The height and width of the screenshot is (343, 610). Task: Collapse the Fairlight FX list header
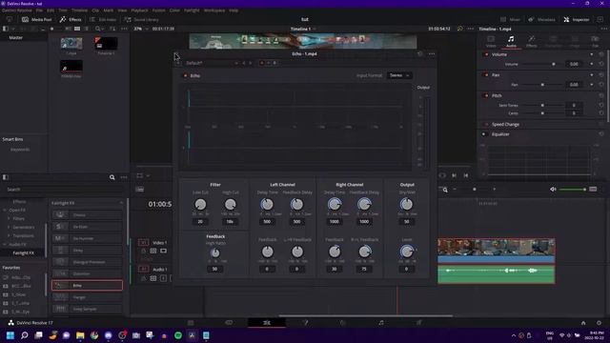pos(121,203)
